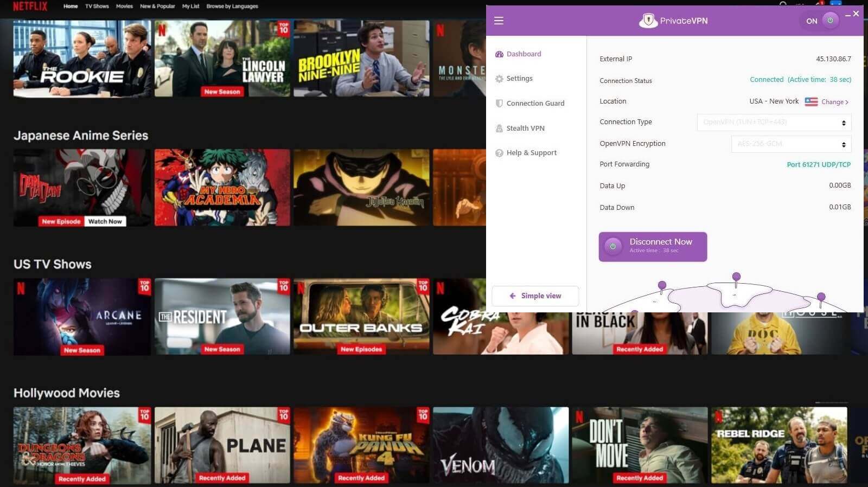This screenshot has height=487, width=868.
Task: Open The Lincoln Lawyer thumbnail
Action: click(222, 59)
